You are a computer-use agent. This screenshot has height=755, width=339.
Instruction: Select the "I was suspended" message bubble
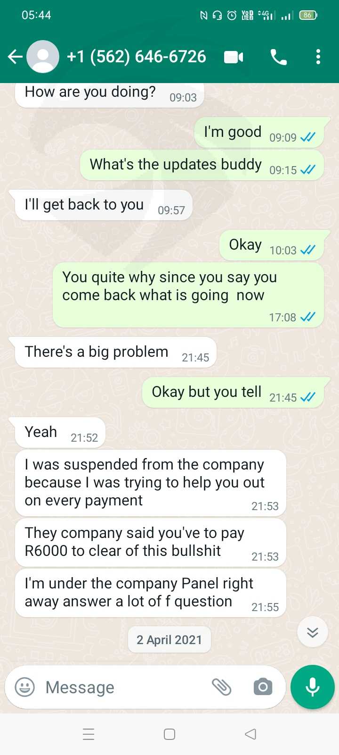pyautogui.click(x=151, y=483)
